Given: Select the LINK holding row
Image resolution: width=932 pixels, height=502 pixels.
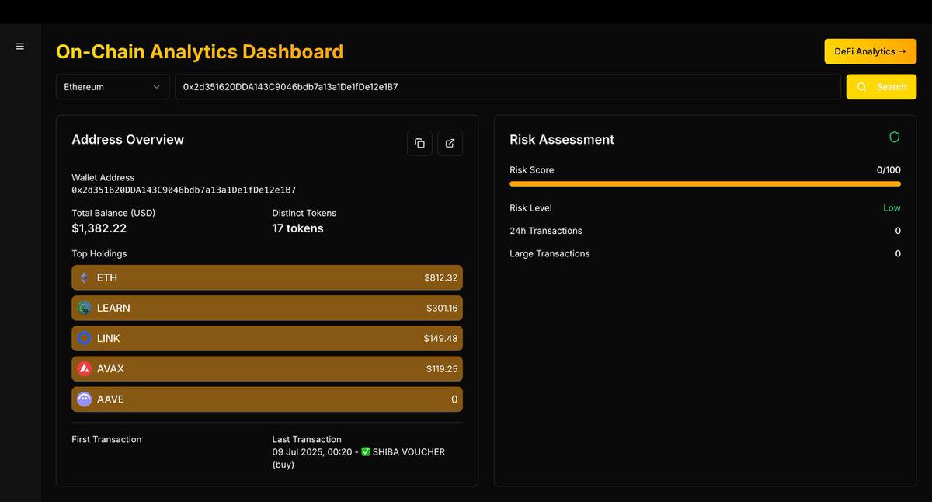Looking at the screenshot, I should tap(267, 338).
